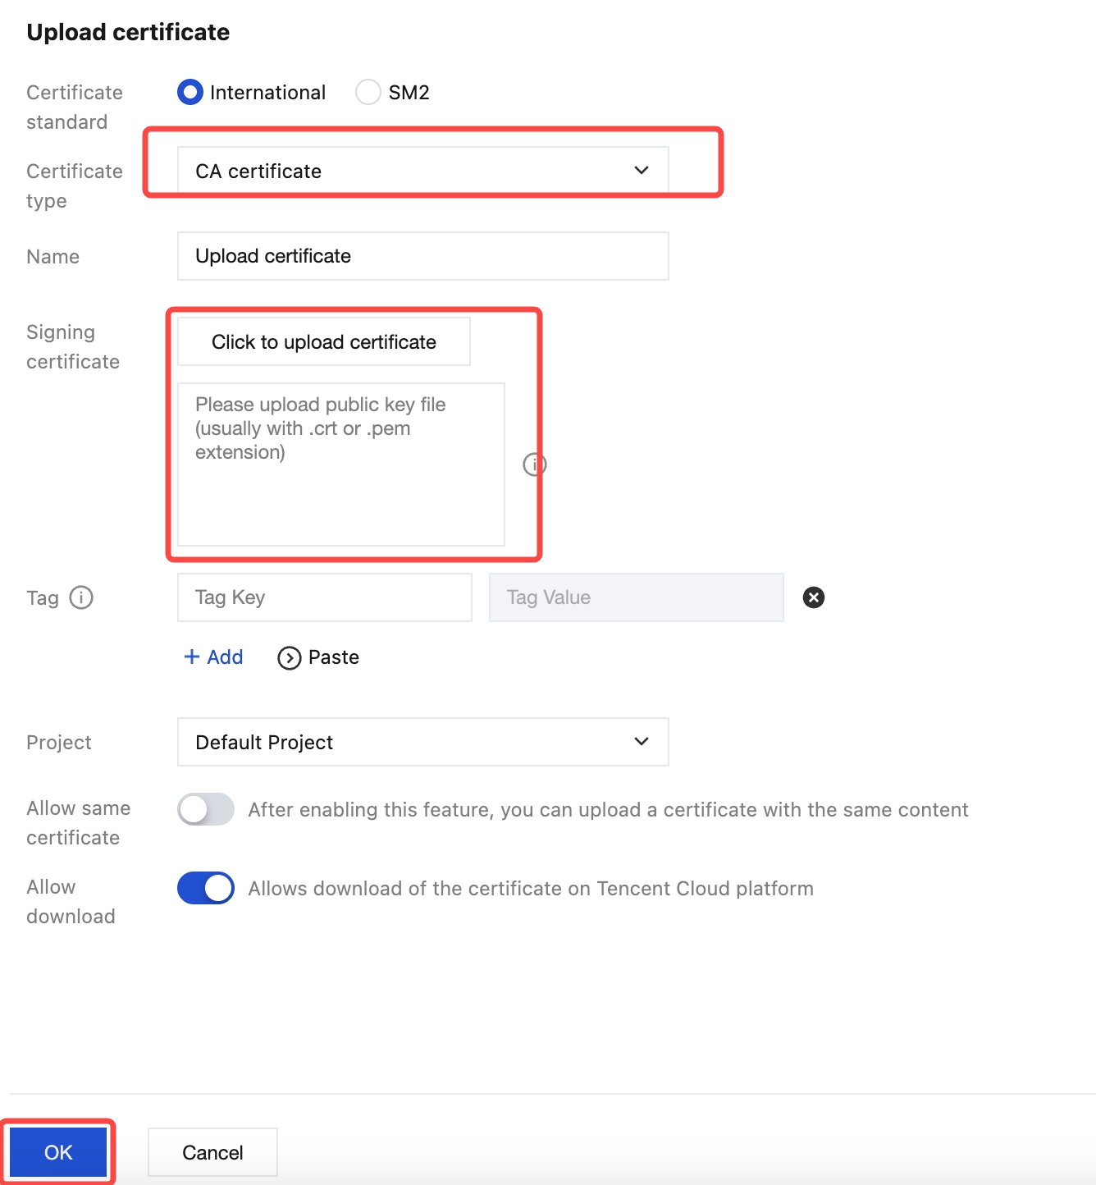1096x1185 pixels.
Task: Click the signing certificate info icon
Action: click(x=534, y=464)
